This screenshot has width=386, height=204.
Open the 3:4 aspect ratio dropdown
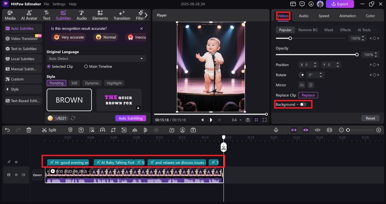[x=236, y=120]
